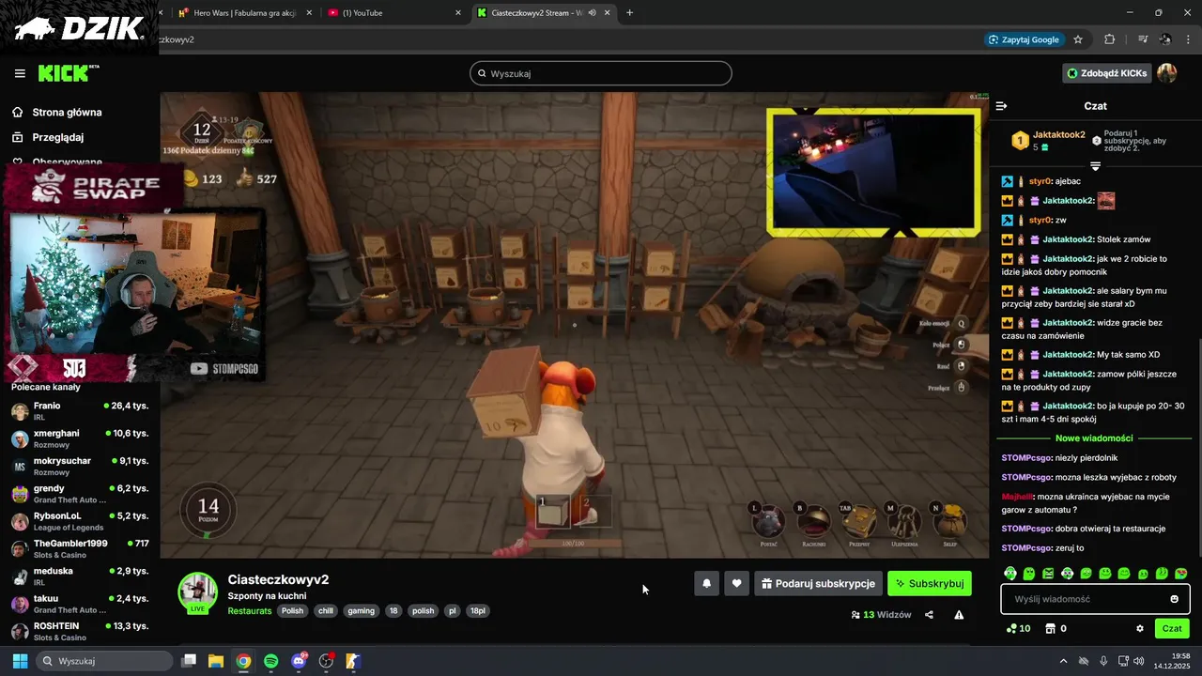
Task: Open OBS Studio from taskbar
Action: point(327,661)
